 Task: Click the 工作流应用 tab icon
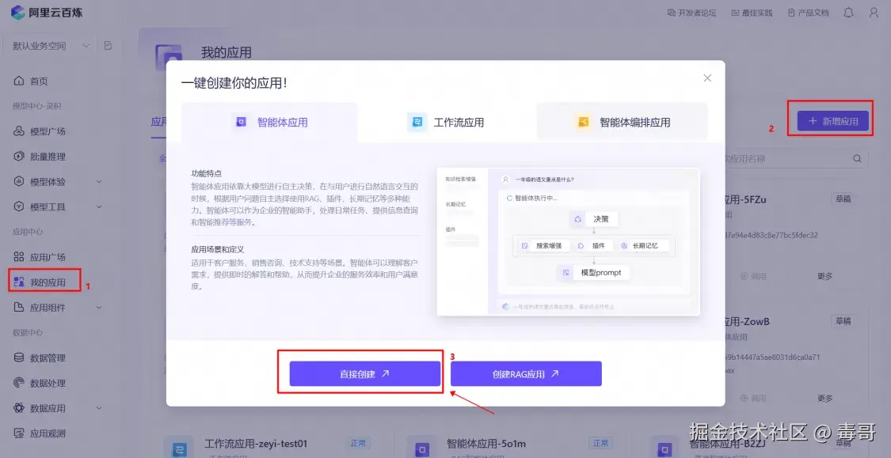click(417, 122)
